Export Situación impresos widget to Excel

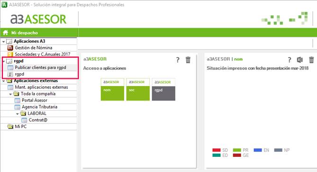299,60
